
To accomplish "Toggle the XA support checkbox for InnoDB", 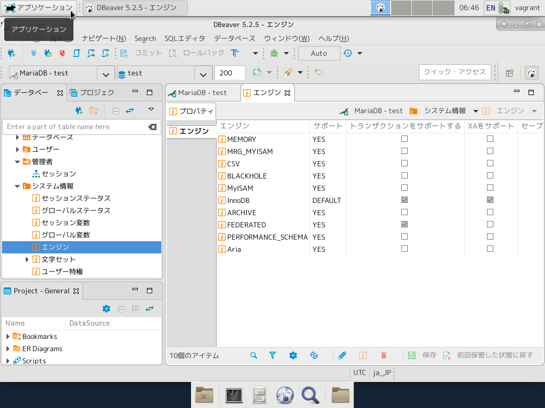I will tap(490, 200).
